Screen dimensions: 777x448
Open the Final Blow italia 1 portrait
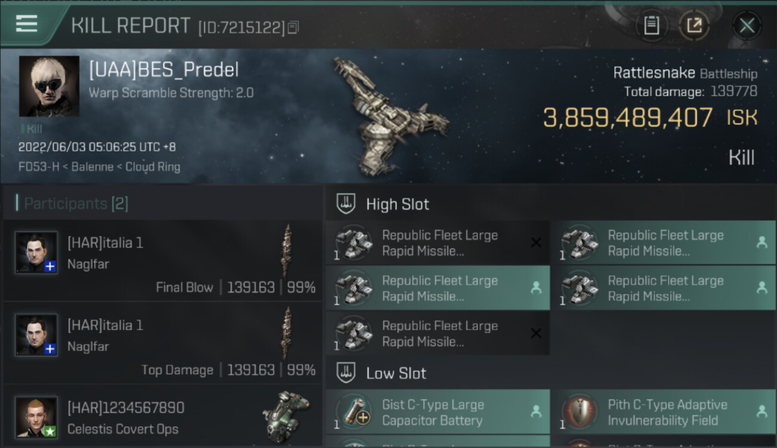tap(36, 253)
